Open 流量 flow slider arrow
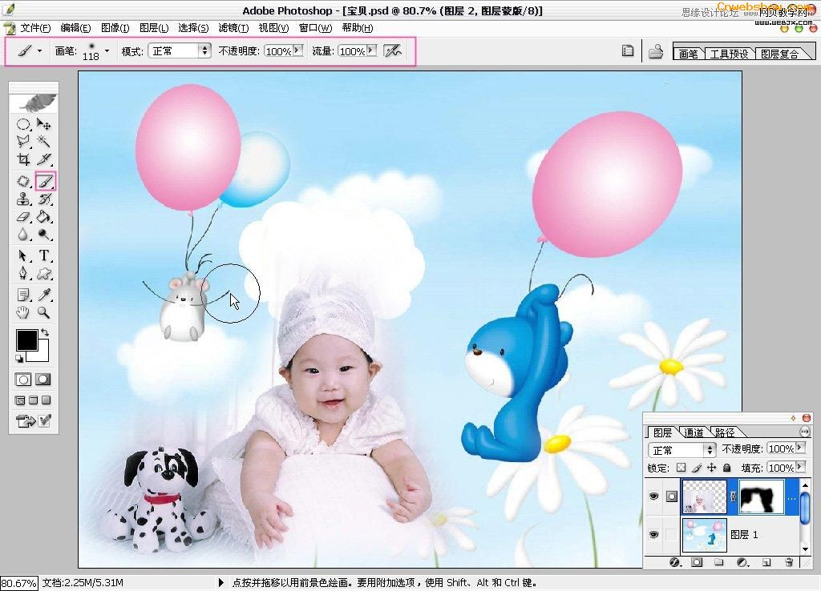 (371, 50)
